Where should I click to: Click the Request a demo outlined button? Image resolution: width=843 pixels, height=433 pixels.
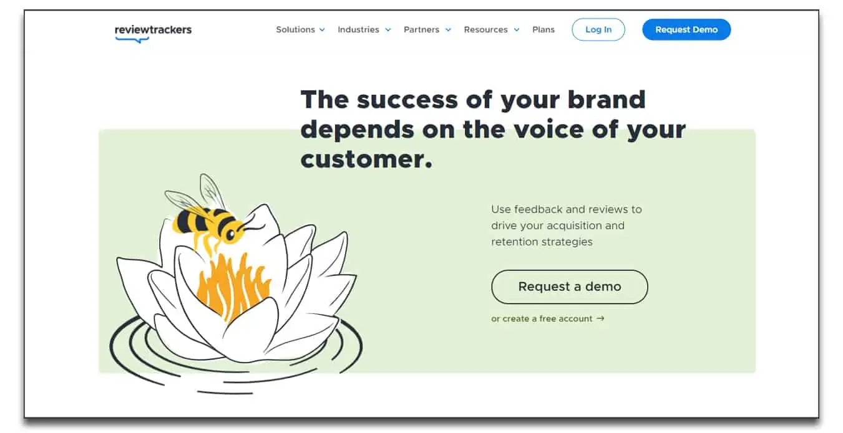pyautogui.click(x=570, y=287)
